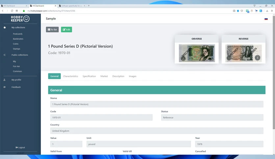Click the star icon beside My collections
Screen dimensions: 275x159
[5, 28]
